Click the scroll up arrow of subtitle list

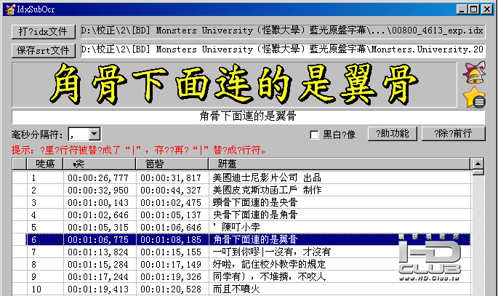pos(478,164)
